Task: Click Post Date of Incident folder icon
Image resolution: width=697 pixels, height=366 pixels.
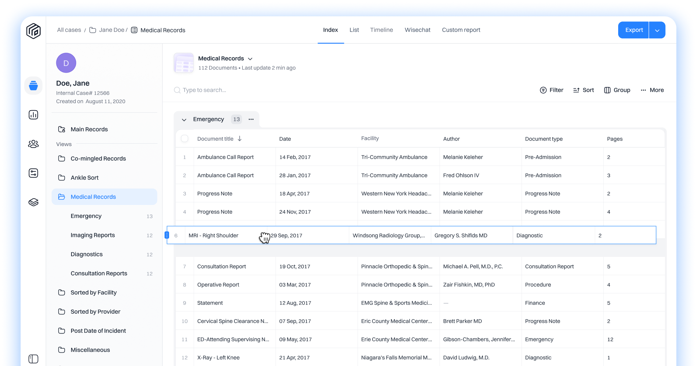Action: (62, 331)
